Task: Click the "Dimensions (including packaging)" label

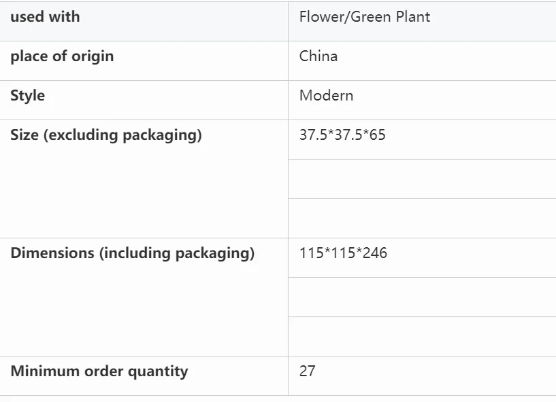Action: click(x=133, y=253)
